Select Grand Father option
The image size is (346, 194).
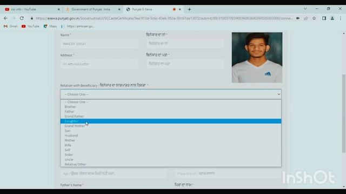171,116
